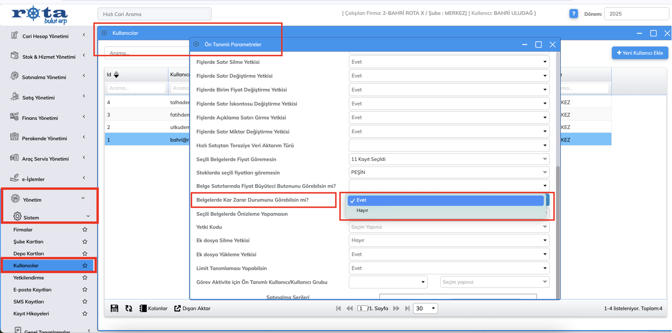Toggle favorite star next to Depo Kartları

(x=85, y=254)
